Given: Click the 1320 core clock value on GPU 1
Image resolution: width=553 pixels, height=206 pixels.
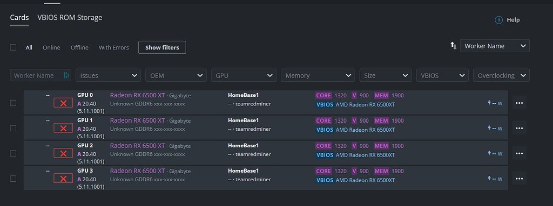Looking at the screenshot, I should pos(340,120).
